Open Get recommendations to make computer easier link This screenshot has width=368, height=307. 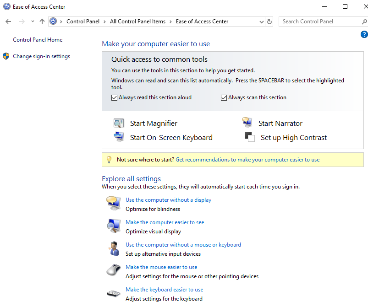(247, 160)
